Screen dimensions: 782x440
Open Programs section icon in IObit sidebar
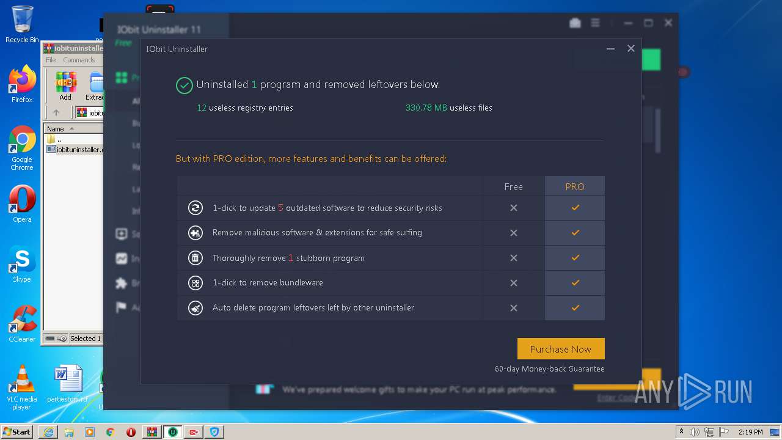pos(122,78)
